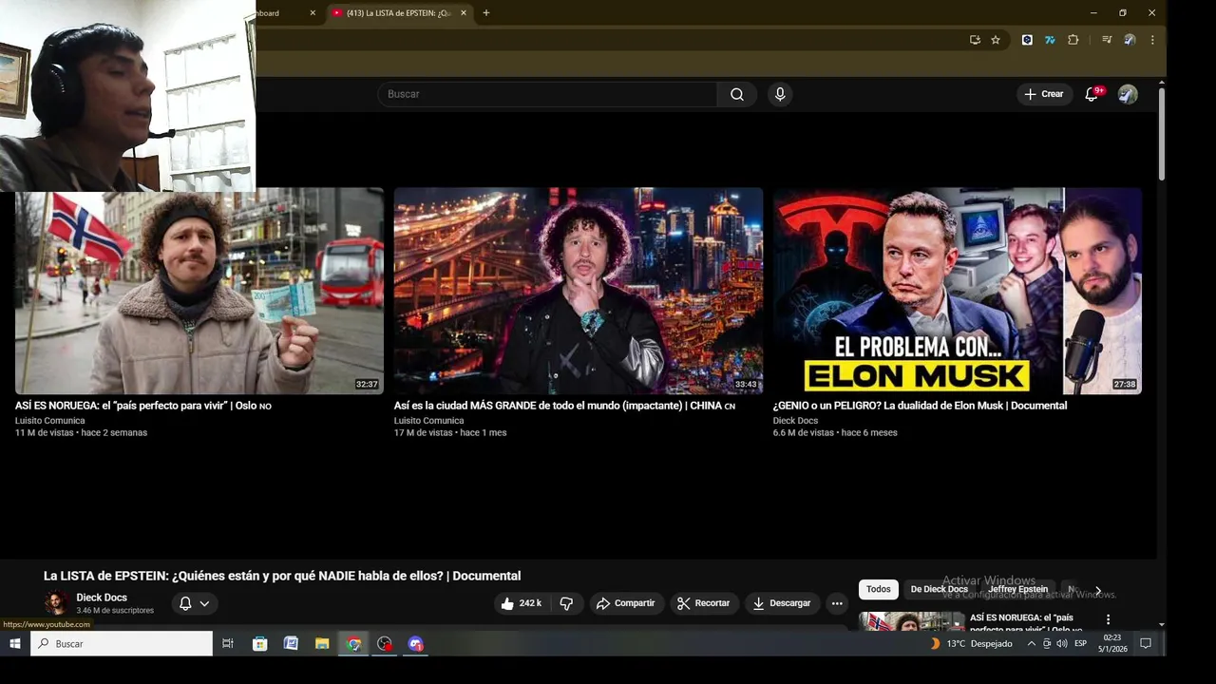Install the page as app from address bar

click(975, 40)
